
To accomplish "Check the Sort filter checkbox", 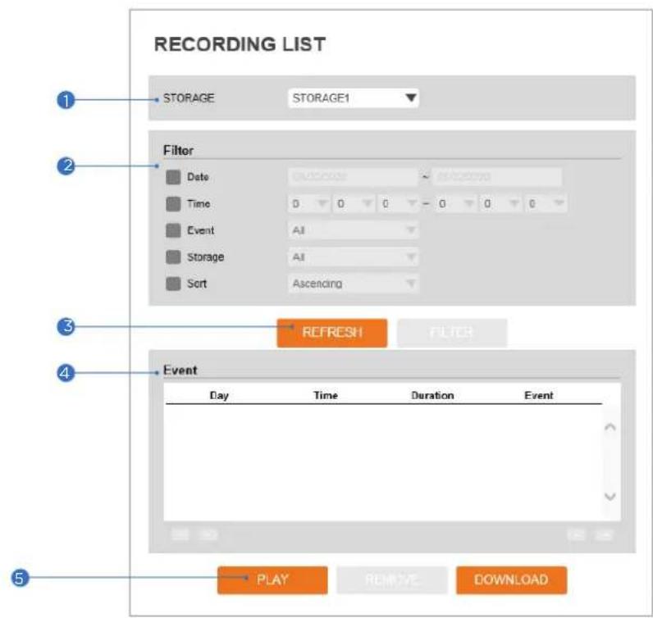I will pyautogui.click(x=173, y=284).
